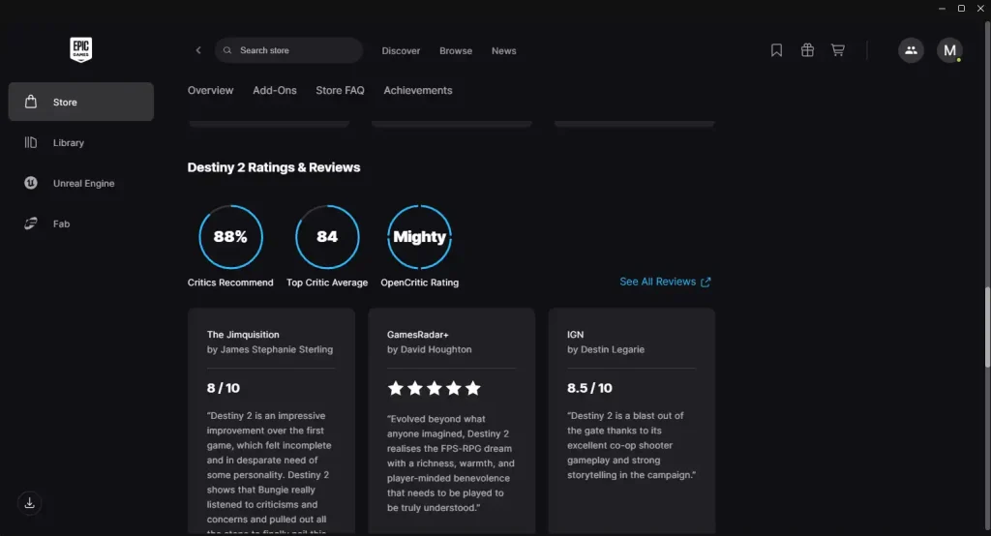
Task: Click the five-star GamesRadar+ rating
Action: pos(435,388)
